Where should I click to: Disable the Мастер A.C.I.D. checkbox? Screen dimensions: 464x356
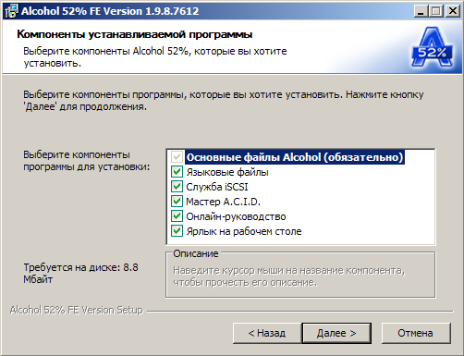[x=177, y=202]
